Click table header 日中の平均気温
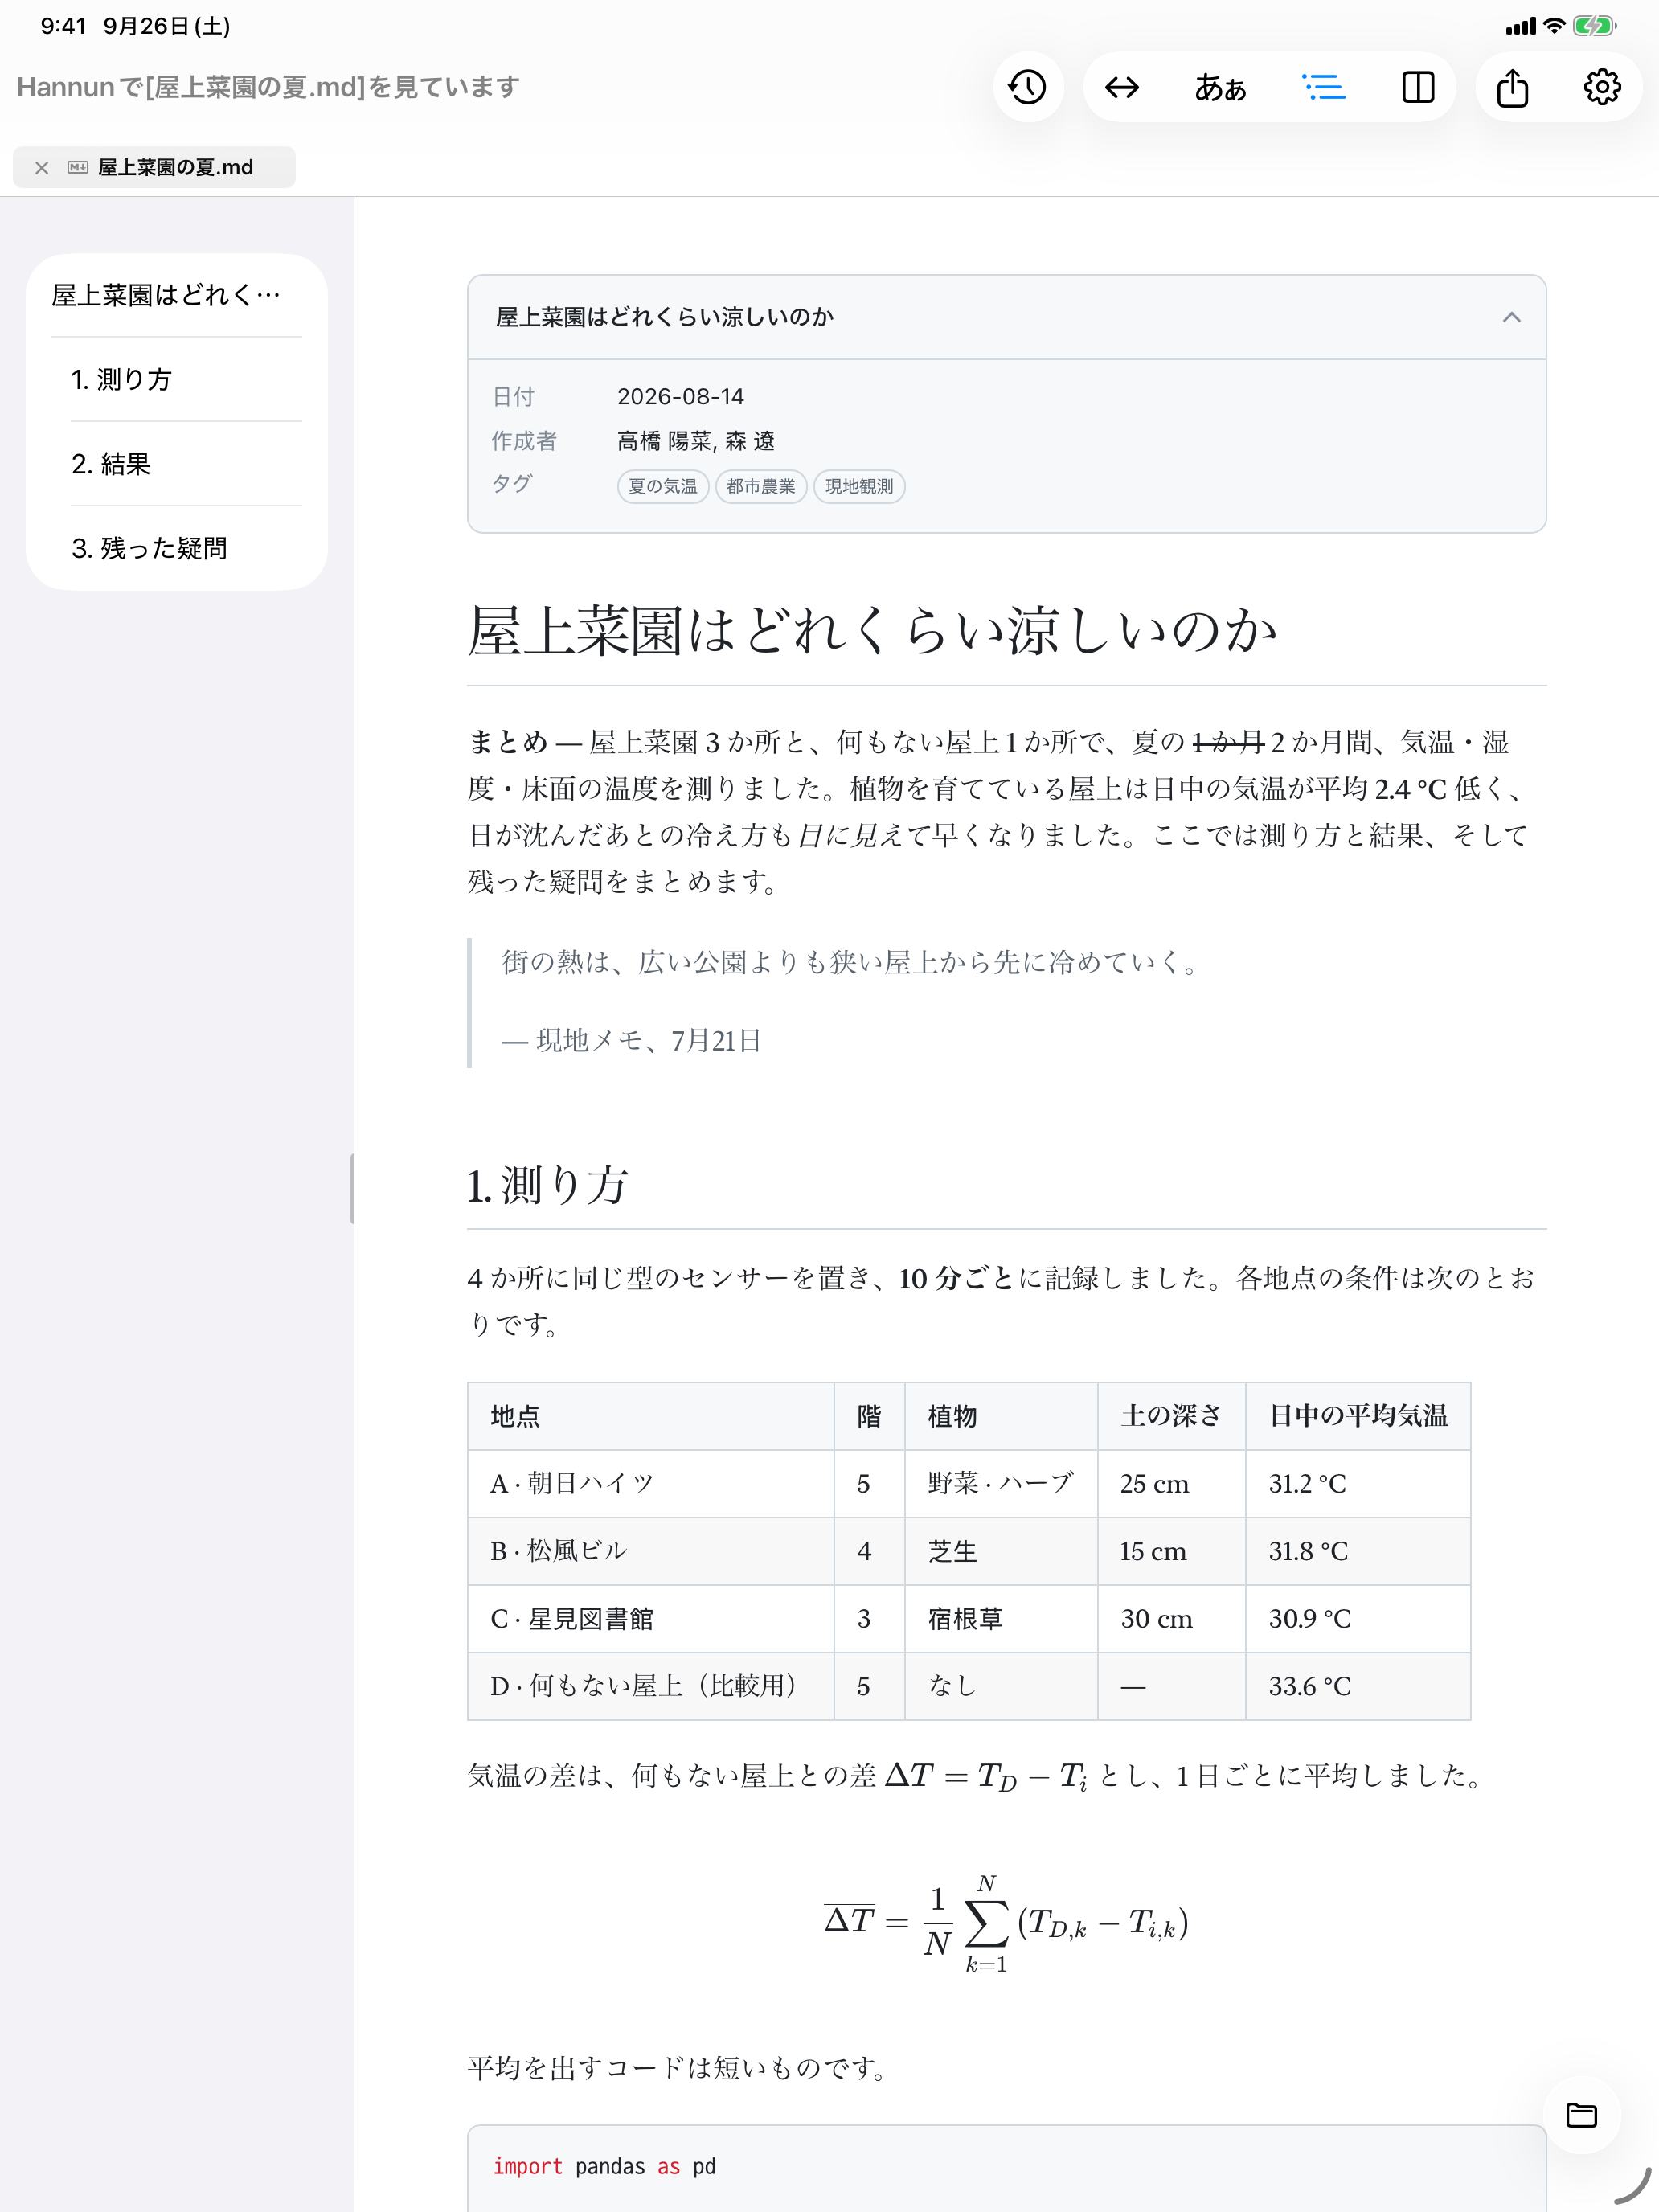 pos(1358,1416)
